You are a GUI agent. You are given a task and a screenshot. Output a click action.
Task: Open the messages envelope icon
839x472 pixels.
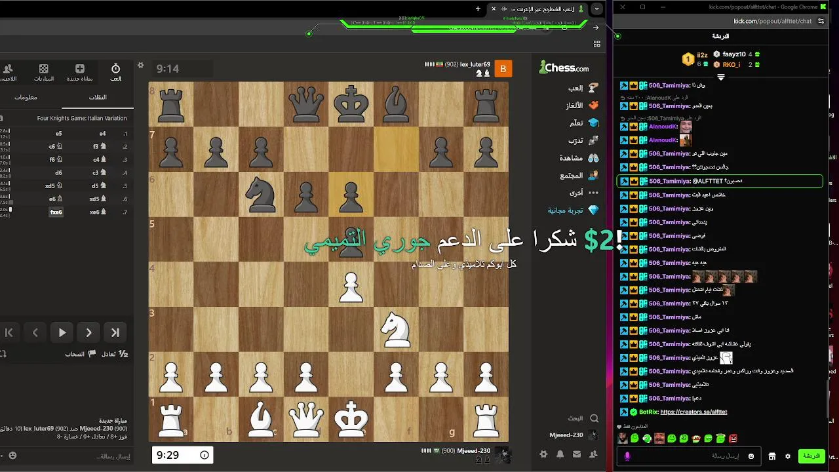point(577,454)
